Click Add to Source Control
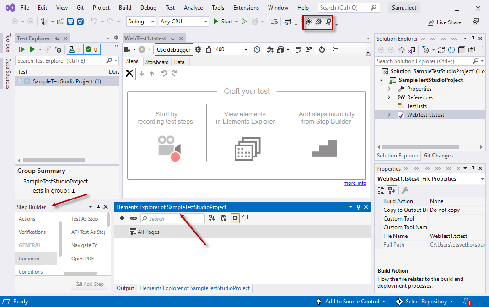This screenshot has width=489, height=307. [x=351, y=302]
